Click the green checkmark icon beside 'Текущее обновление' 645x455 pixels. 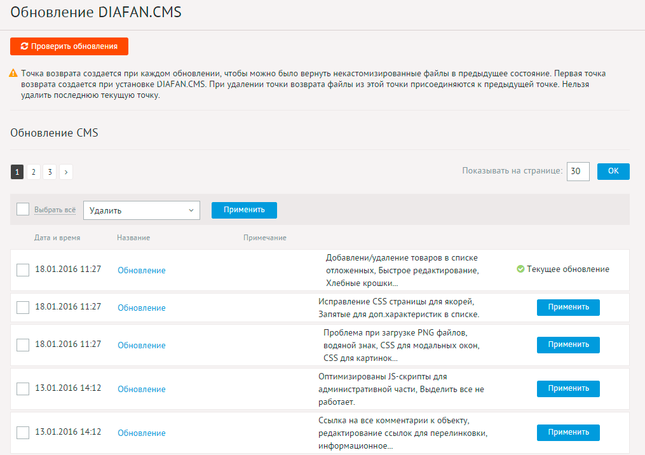(520, 269)
